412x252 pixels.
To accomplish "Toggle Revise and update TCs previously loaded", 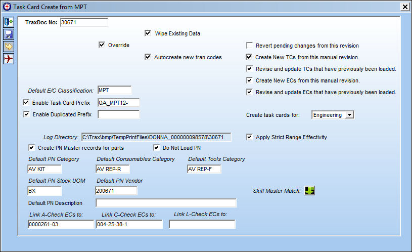I will (249, 69).
